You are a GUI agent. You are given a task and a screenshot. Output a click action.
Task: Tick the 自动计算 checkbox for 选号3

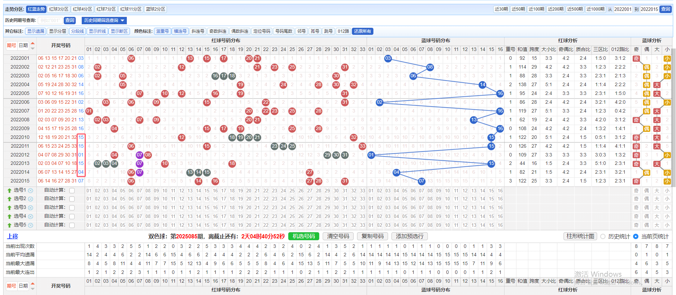[x=72, y=208]
